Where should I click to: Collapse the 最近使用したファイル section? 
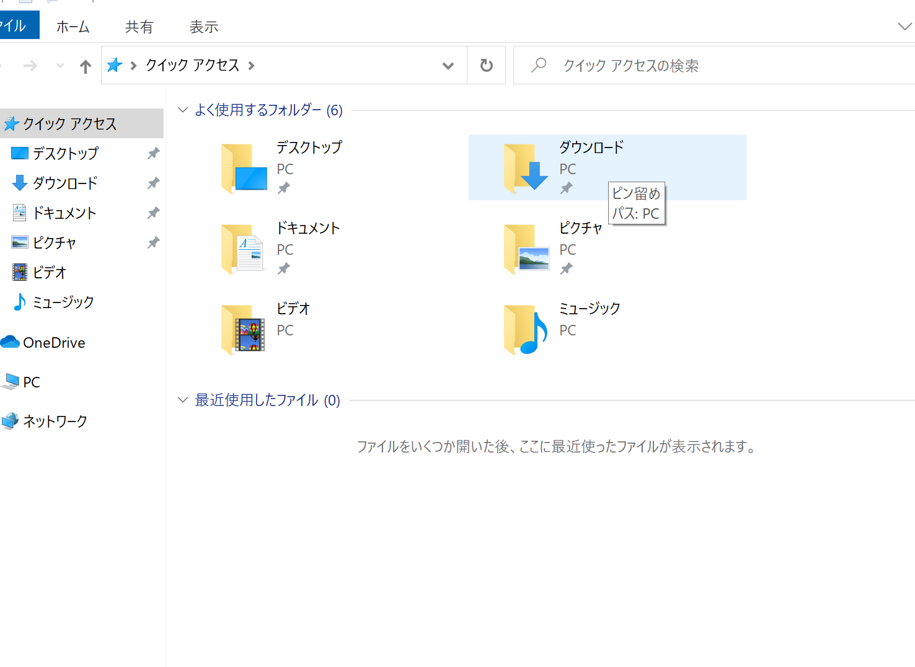(x=183, y=400)
